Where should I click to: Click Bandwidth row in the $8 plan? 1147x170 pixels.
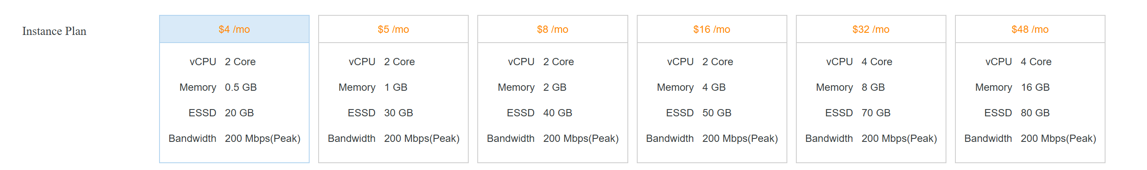553,138
